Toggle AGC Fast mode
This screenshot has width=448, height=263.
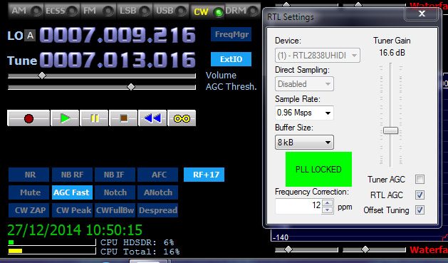(x=72, y=192)
